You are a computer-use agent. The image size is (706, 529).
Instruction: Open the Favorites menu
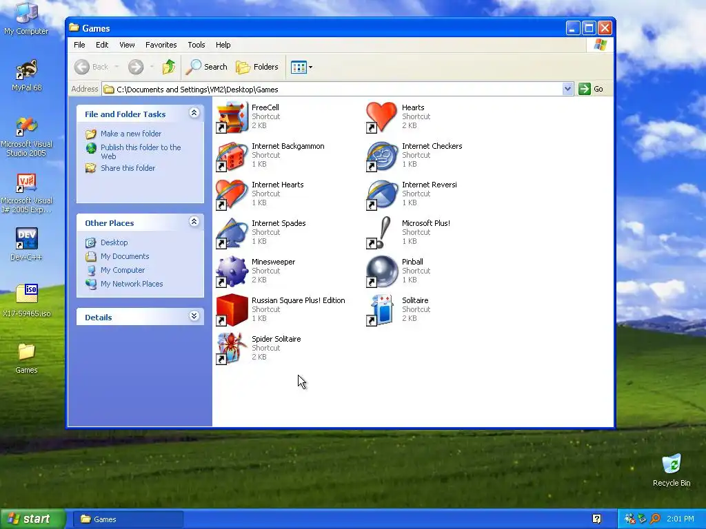[x=161, y=45]
